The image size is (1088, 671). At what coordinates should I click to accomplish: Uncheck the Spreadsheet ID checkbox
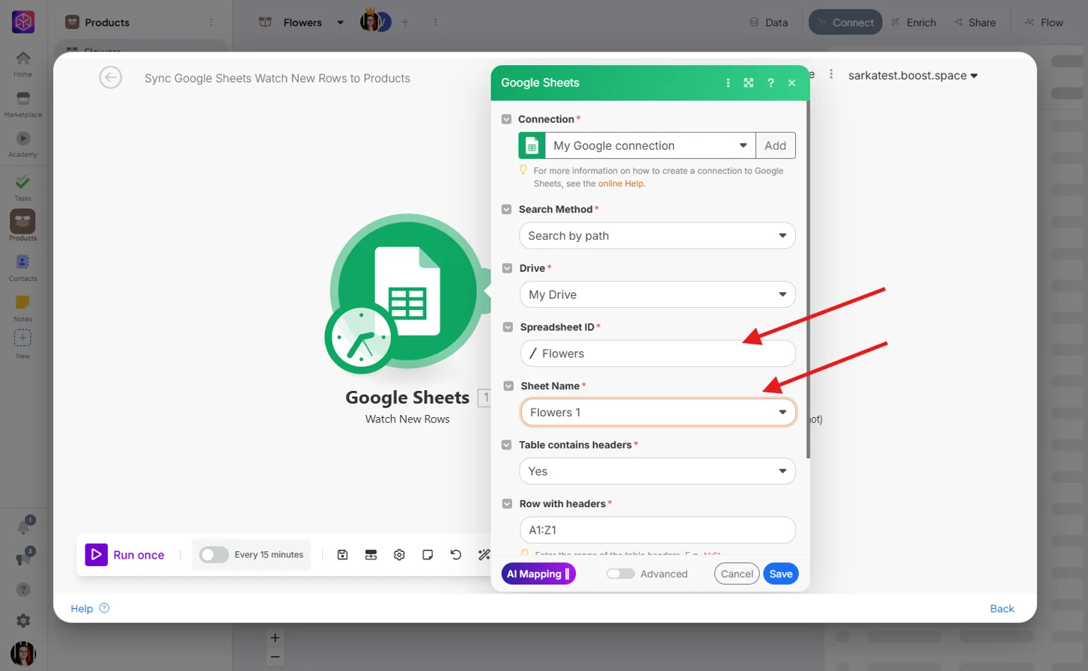click(508, 327)
